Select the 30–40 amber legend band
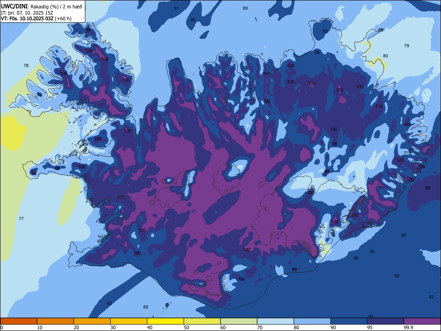 [129, 321]
